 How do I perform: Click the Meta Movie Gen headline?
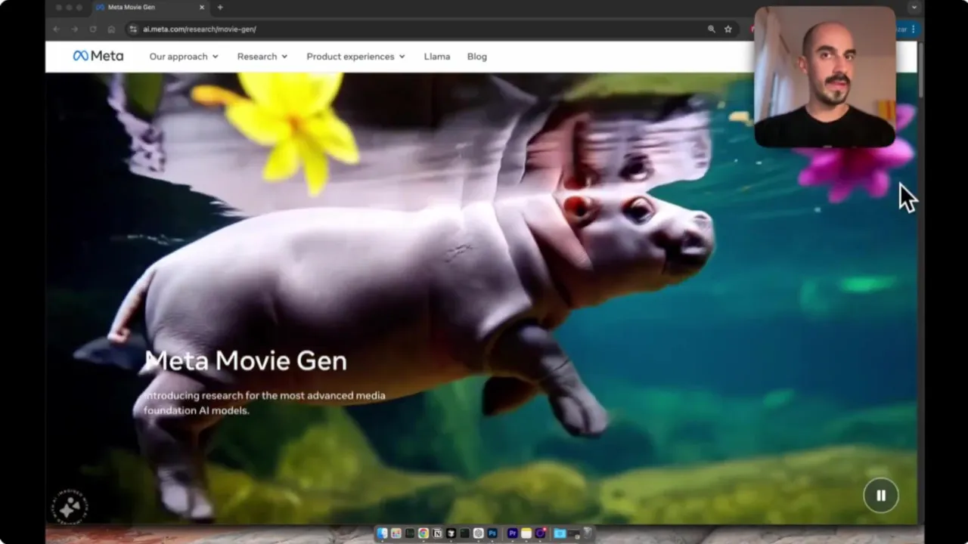tap(246, 361)
